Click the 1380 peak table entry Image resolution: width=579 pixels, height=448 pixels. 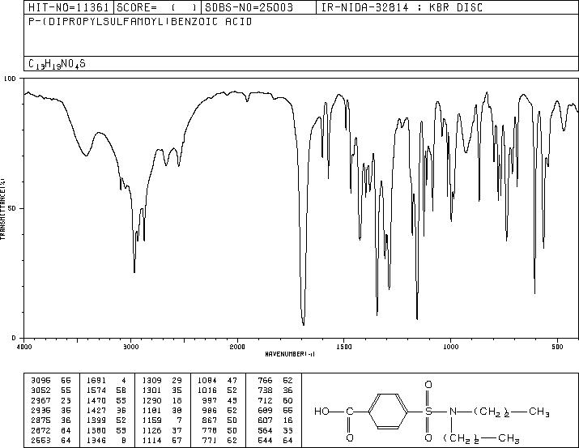(106, 430)
